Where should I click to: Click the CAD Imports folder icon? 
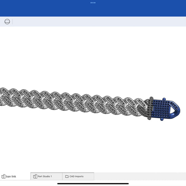click(67, 177)
